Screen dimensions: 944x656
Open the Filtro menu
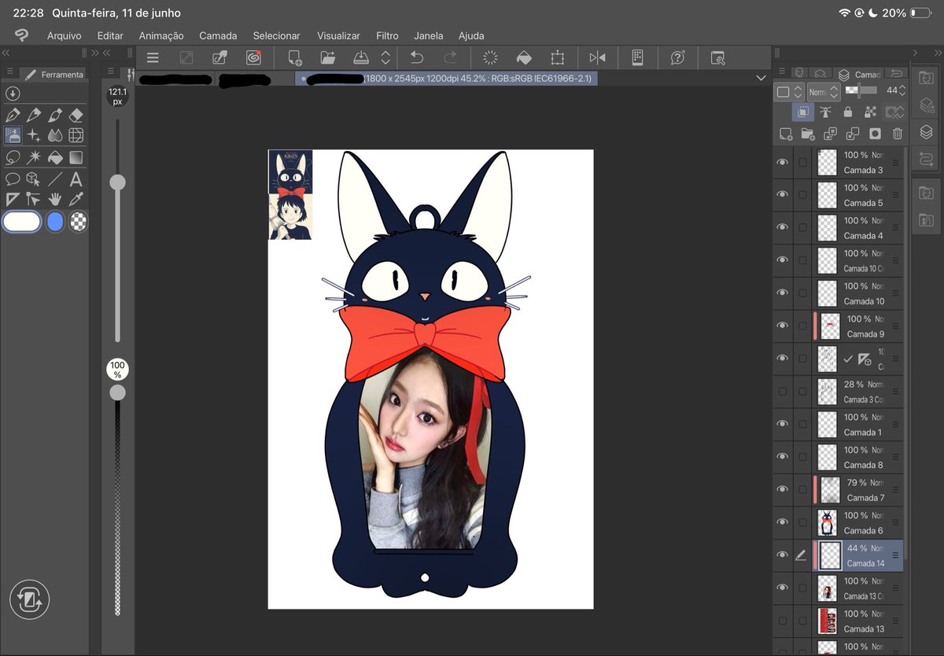[x=387, y=35]
